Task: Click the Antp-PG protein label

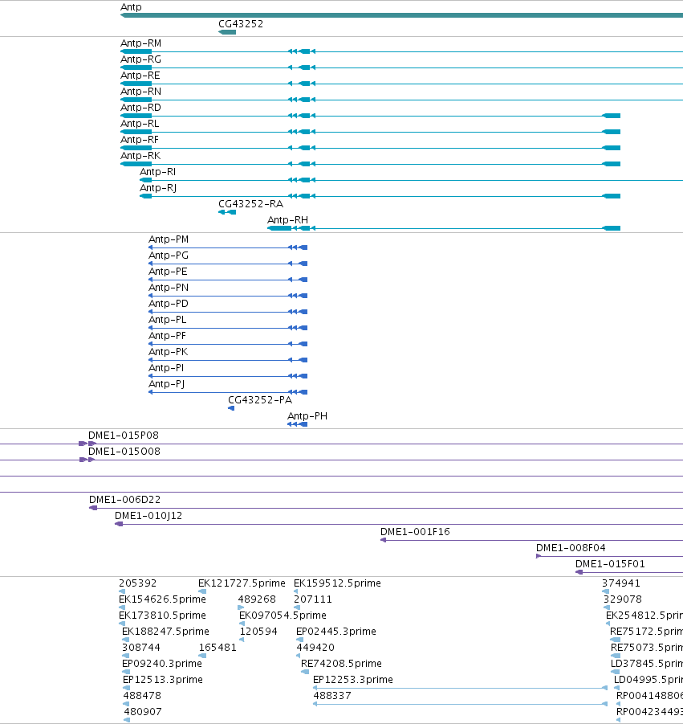Action: (x=169, y=256)
